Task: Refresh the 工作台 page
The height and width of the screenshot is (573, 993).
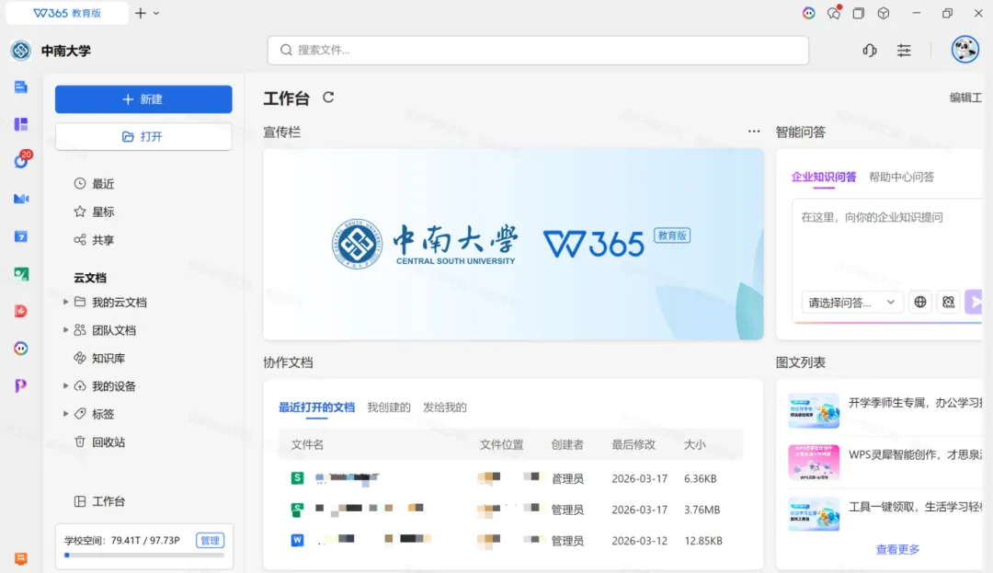Action: point(328,97)
